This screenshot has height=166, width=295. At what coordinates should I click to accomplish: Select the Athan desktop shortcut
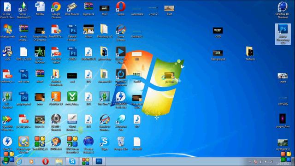click(x=88, y=30)
